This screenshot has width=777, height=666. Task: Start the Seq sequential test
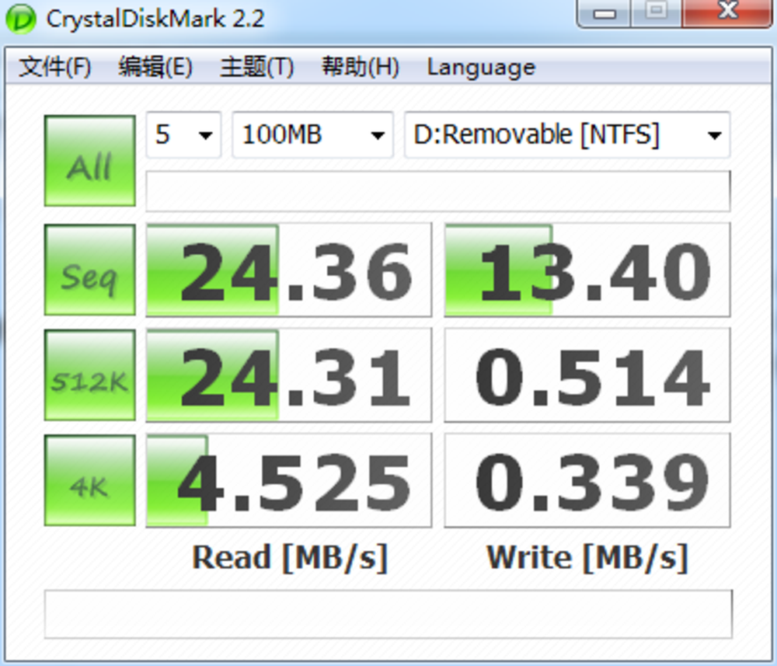tap(89, 270)
